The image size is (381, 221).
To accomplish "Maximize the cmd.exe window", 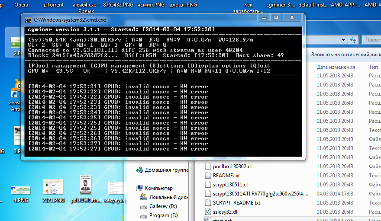I will click(276, 17).
